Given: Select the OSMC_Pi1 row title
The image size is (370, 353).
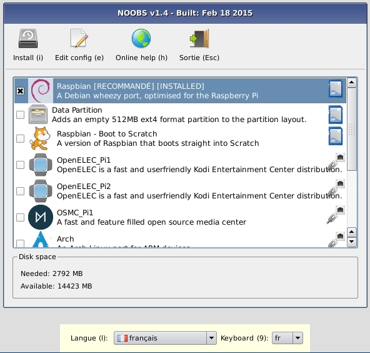Looking at the screenshot, I should pyautogui.click(x=75, y=213).
